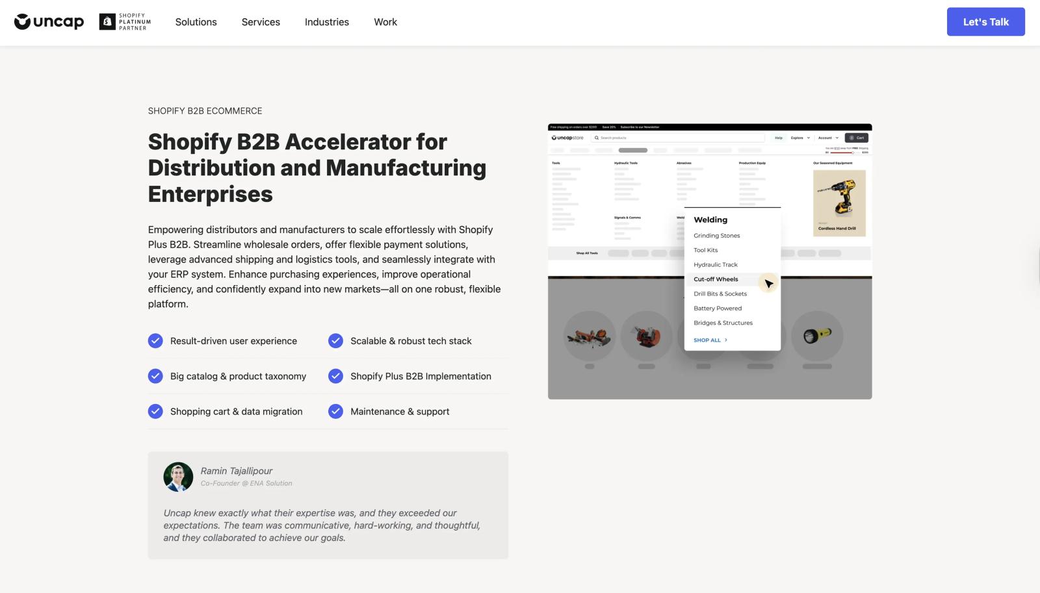Click the flashlight product icon in mockup
The height and width of the screenshot is (593, 1040).
(817, 336)
